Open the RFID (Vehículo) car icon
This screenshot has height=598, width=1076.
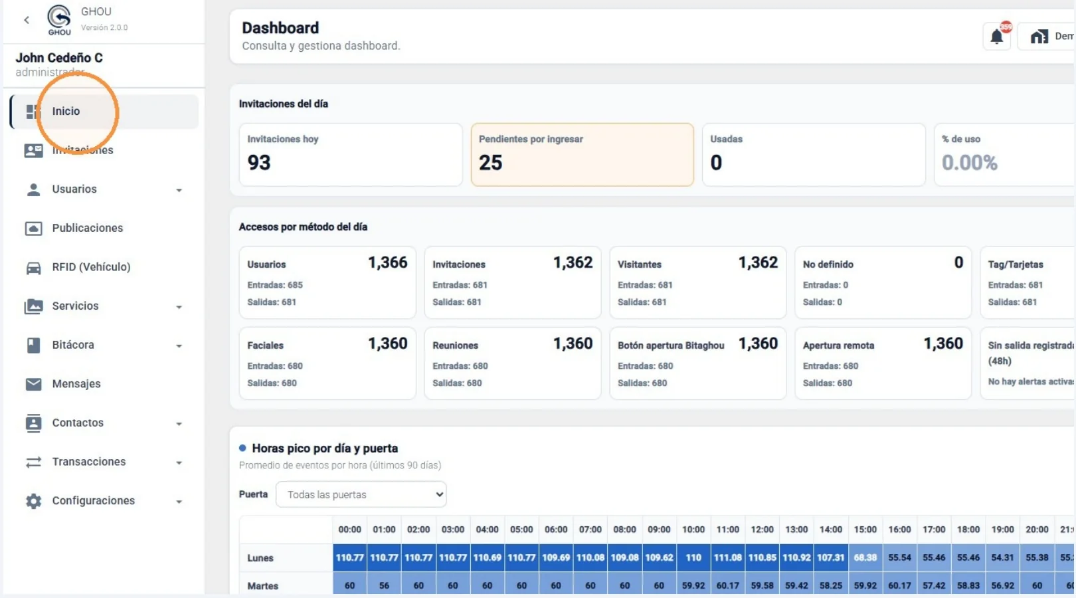[33, 268]
